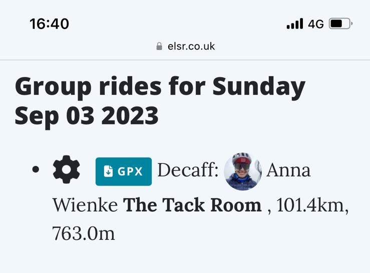The image size is (370, 273).
Task: Click the Sep 03 2023 date heading
Action: pyautogui.click(x=87, y=115)
